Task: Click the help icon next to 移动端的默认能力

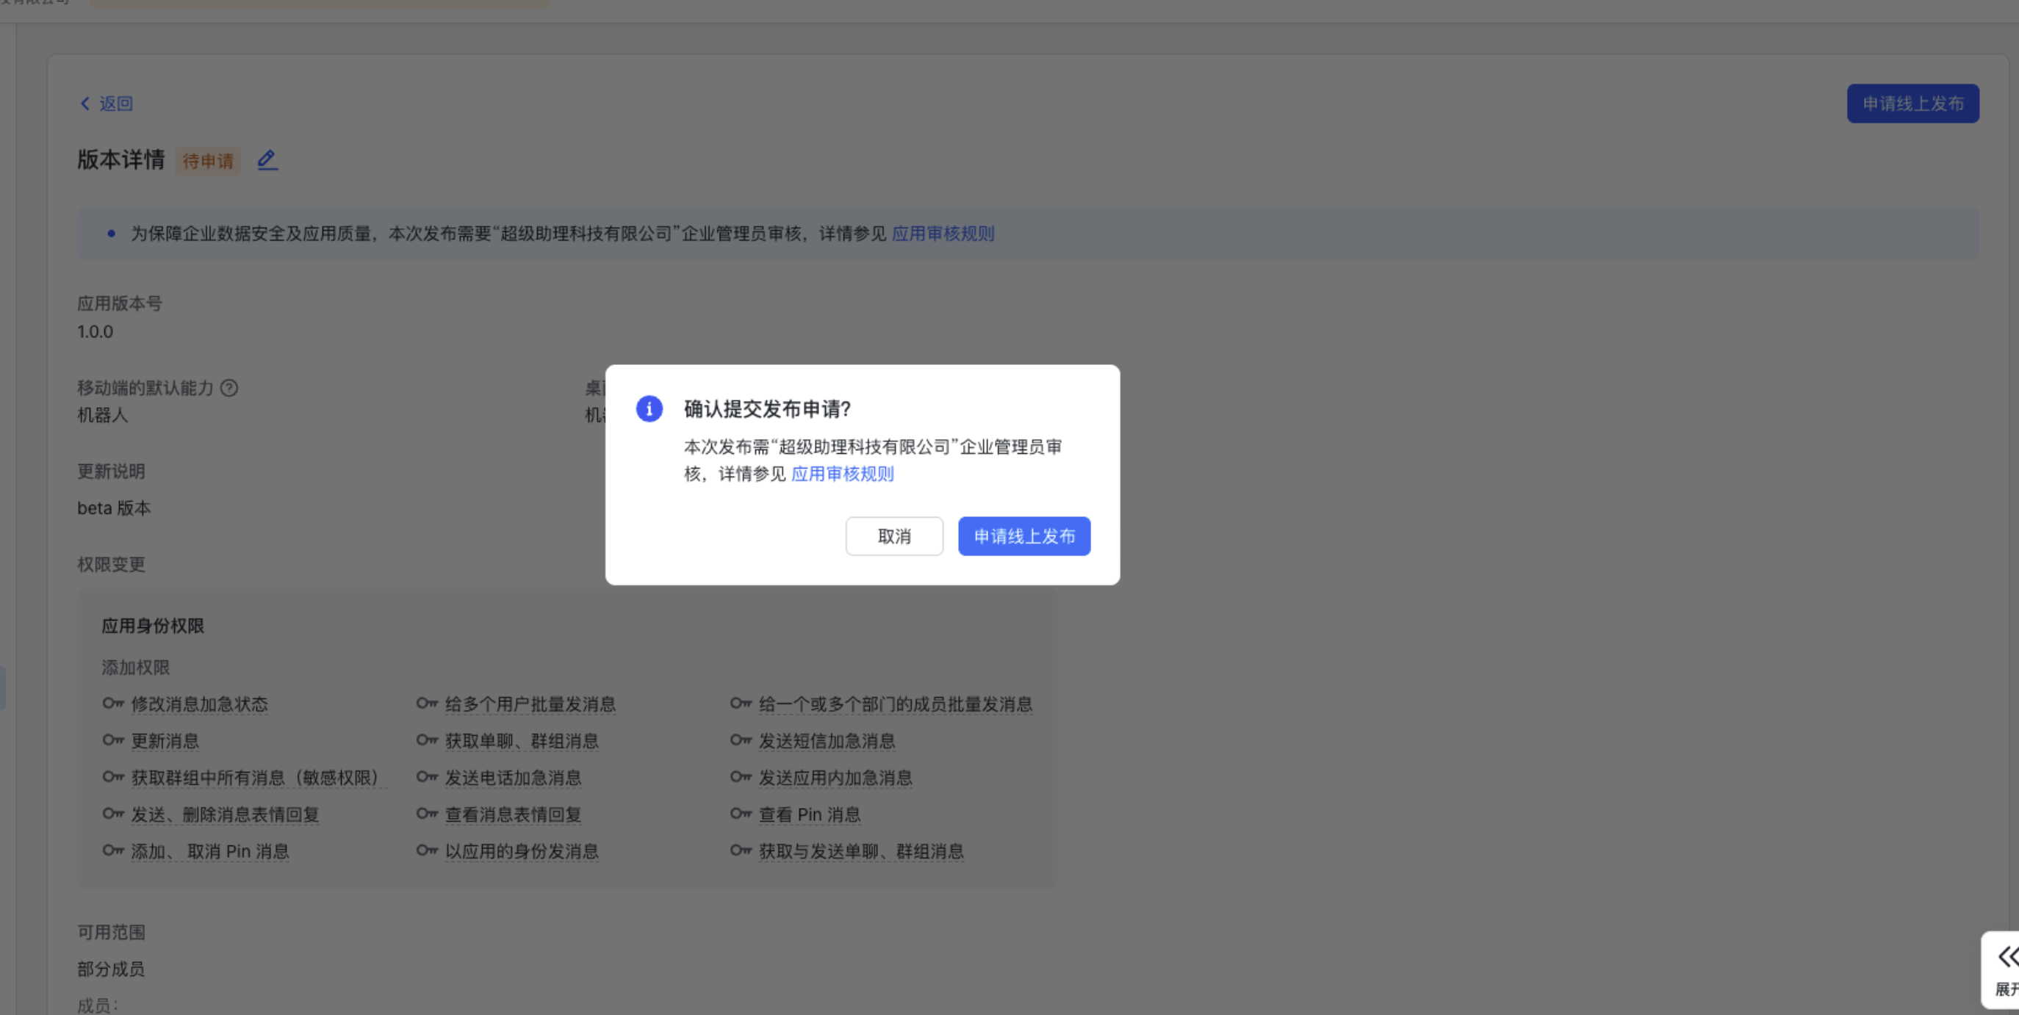Action: pyautogui.click(x=228, y=388)
